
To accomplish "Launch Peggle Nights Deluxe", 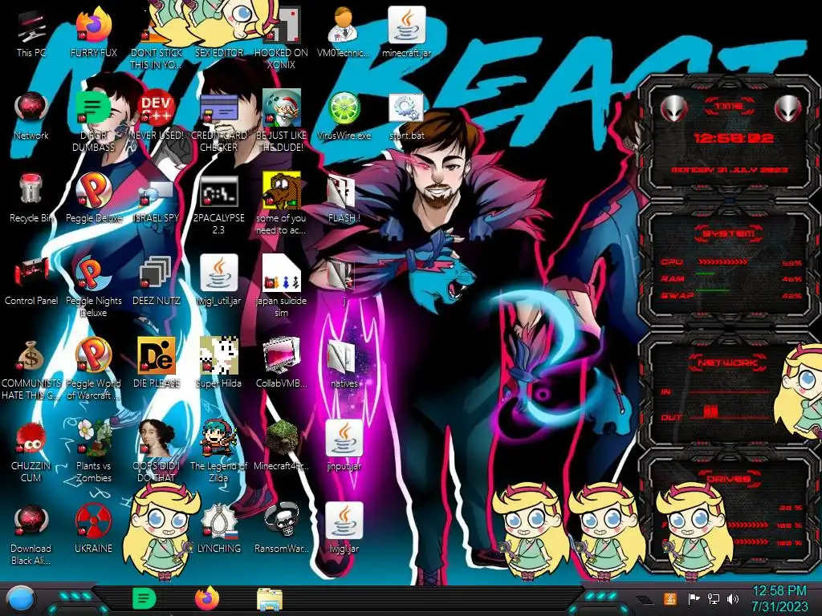I will click(x=94, y=286).
